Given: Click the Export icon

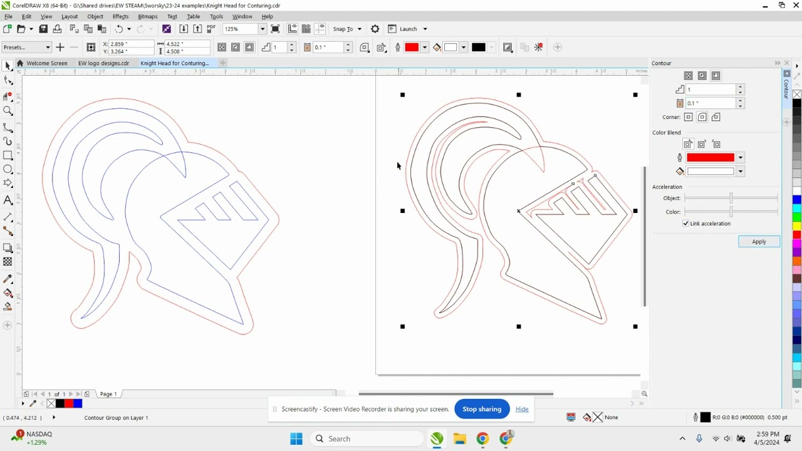Looking at the screenshot, I should pos(197,29).
